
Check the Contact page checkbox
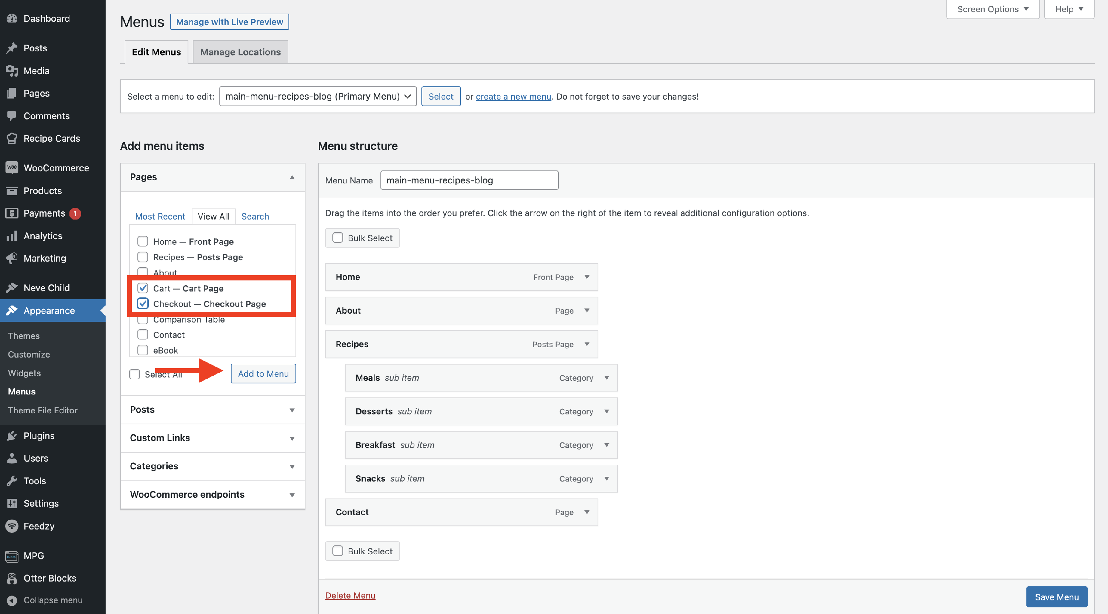click(143, 335)
